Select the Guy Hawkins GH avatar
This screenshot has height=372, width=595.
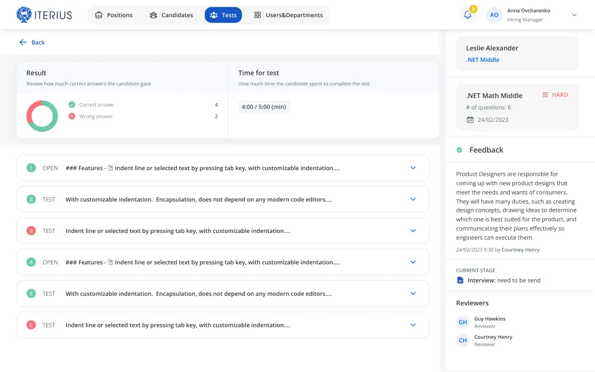463,322
